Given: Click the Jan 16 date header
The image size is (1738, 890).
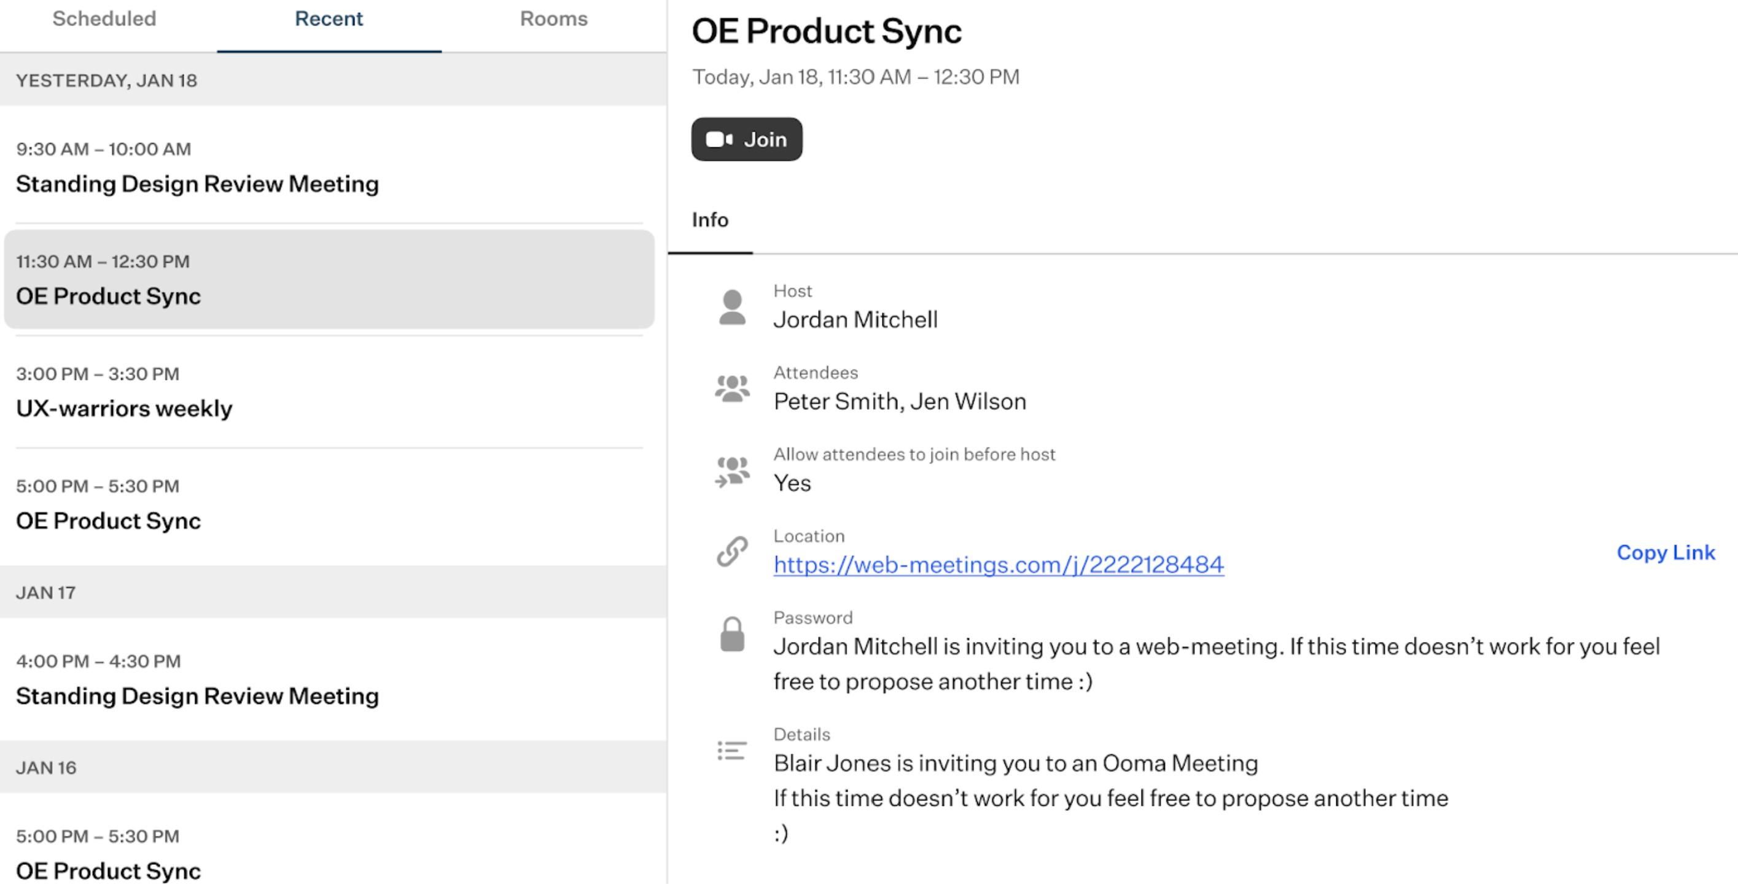Looking at the screenshot, I should [333, 767].
